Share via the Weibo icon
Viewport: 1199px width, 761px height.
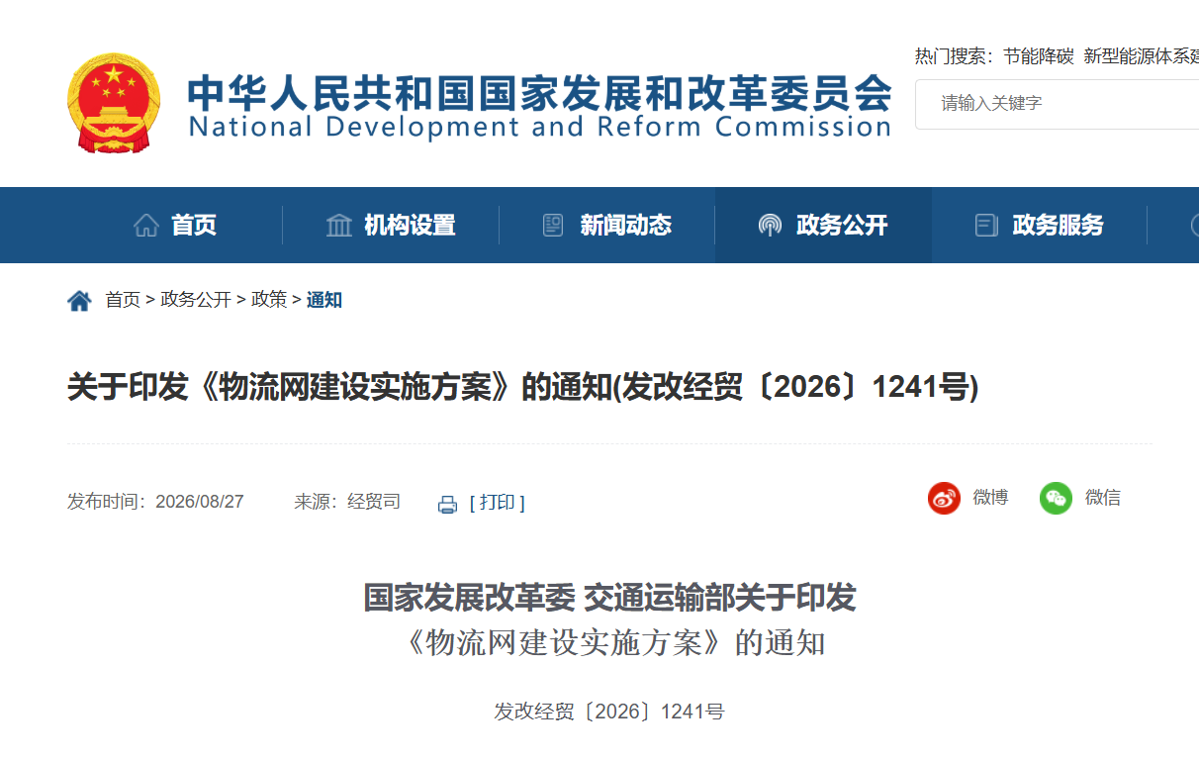[x=944, y=498]
